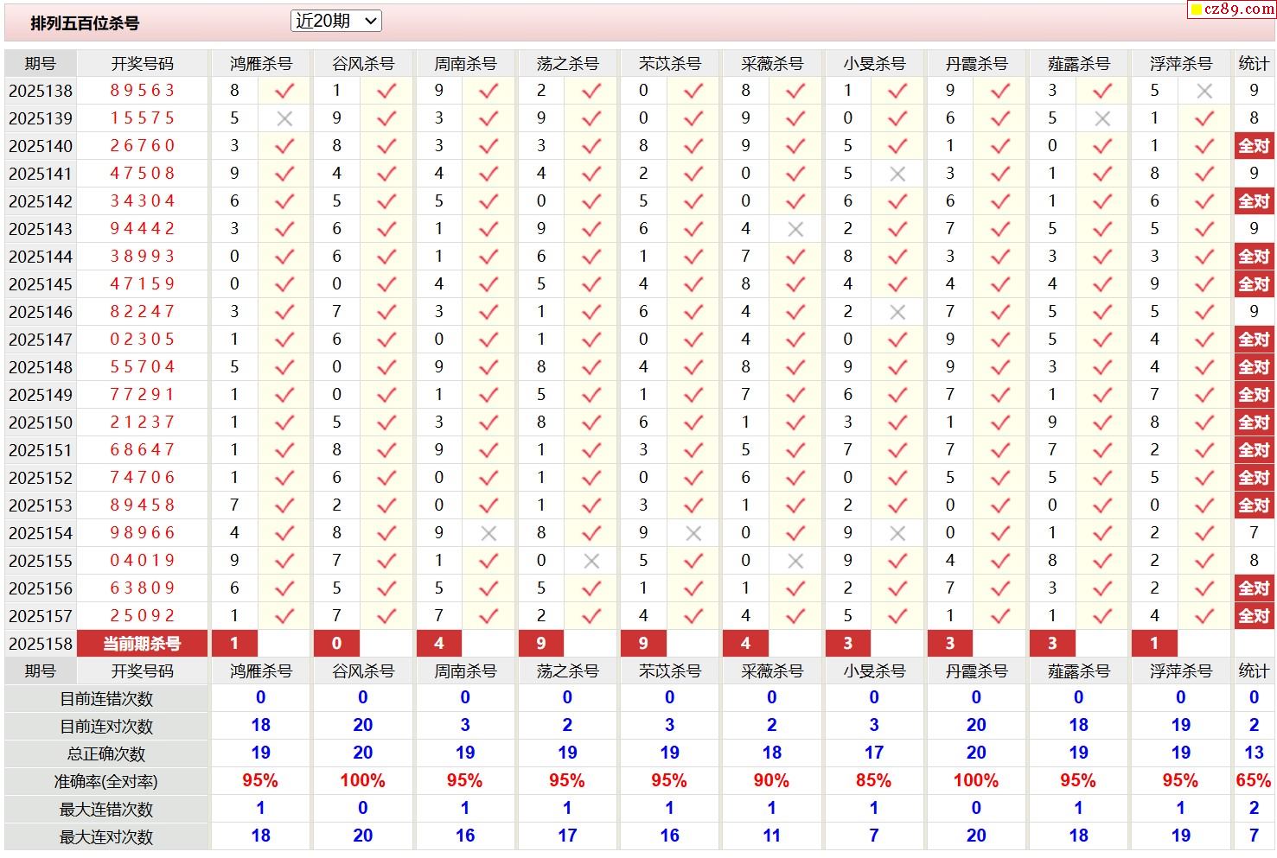
Task: Click winning number 8 9 5 6 3
Action: click(x=143, y=91)
